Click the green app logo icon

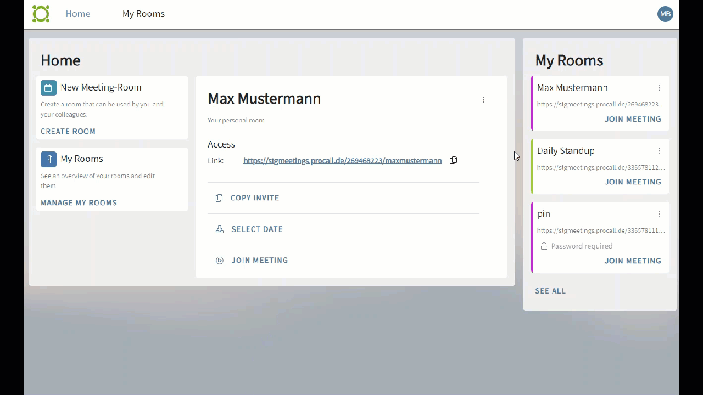click(41, 14)
